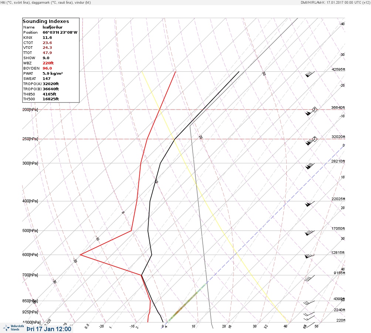
Task: Click the 2240ft height label
Action: click(x=340, y=310)
